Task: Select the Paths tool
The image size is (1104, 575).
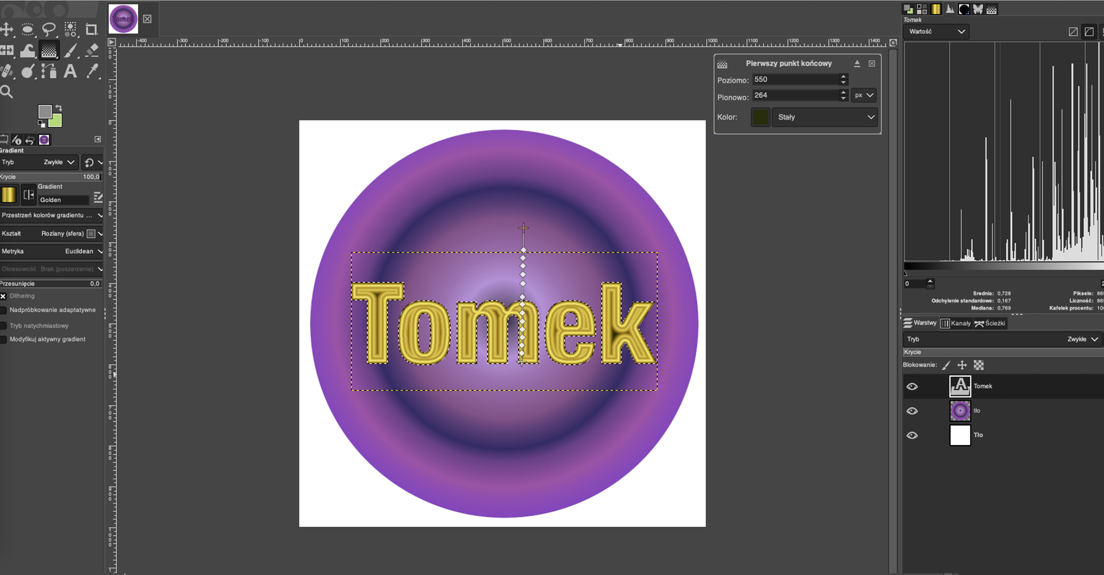Action: click(x=49, y=71)
